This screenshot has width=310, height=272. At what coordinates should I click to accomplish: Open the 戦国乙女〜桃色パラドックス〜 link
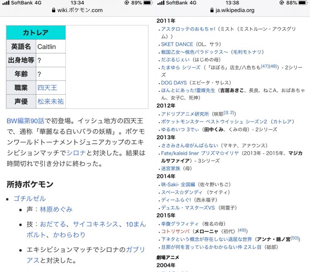coord(195,52)
